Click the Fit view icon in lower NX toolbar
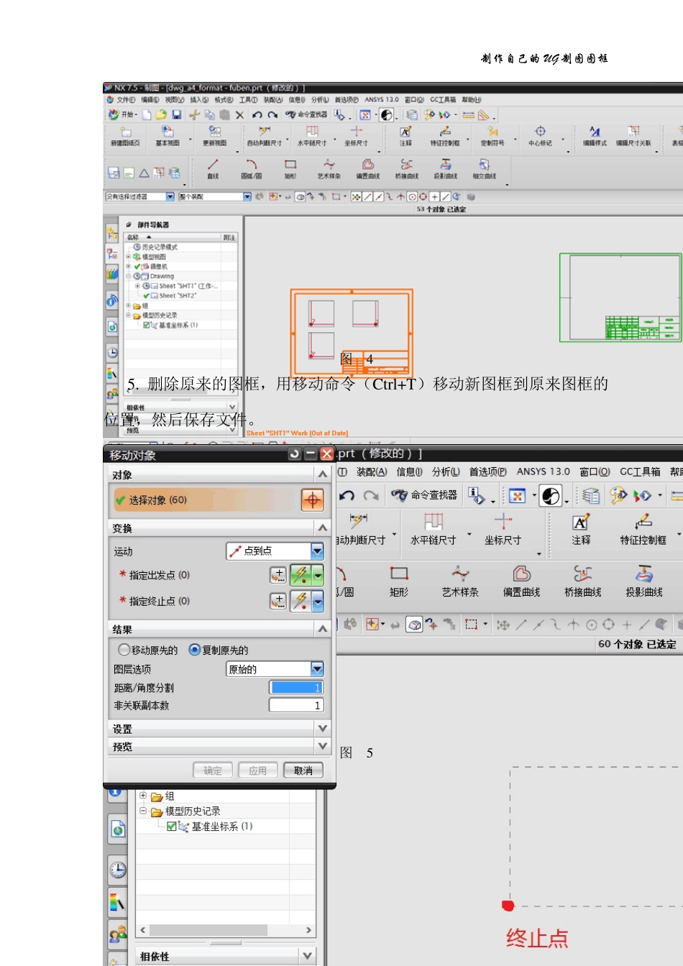The width and height of the screenshot is (683, 966). 517,496
